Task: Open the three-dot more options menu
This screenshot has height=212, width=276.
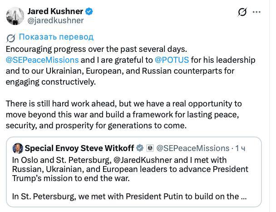Action: coord(256,12)
